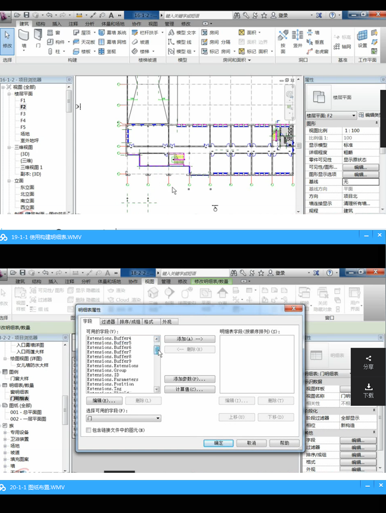Collapse the 立面 tree node
Image resolution: width=386 pixels, height=513 pixels.
[9, 181]
